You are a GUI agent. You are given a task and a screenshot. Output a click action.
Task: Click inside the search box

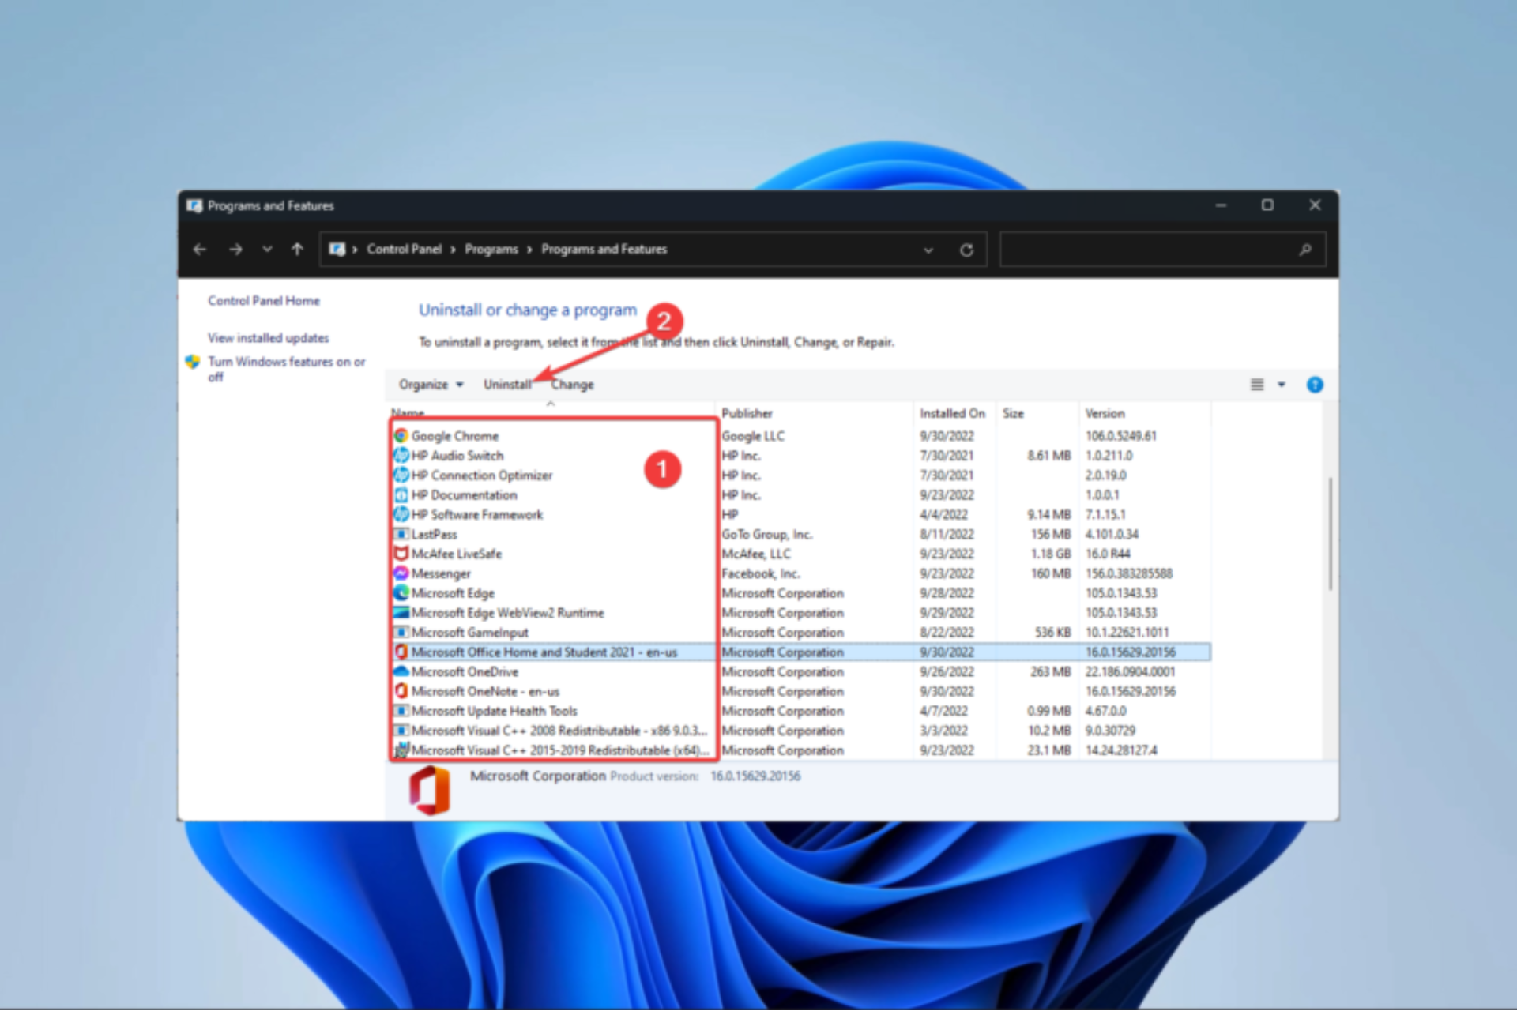point(1161,249)
